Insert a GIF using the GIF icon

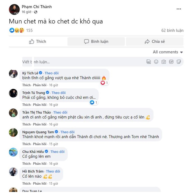pos(171,62)
